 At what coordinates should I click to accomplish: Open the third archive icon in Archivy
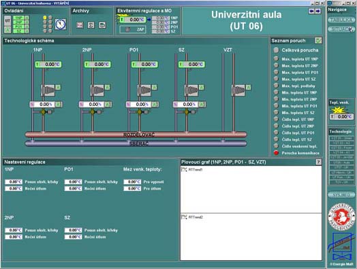102,25
